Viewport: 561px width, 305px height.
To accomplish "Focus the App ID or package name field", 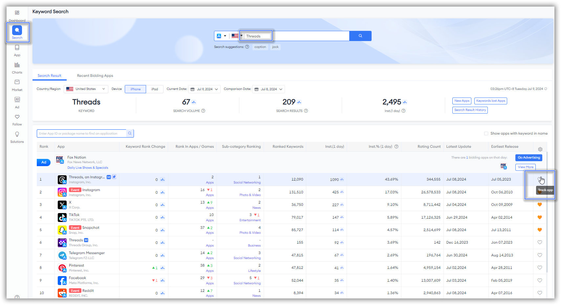I will click(x=81, y=133).
